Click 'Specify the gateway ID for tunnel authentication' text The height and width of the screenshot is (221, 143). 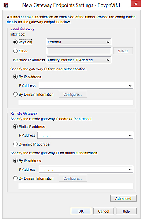tap(48, 69)
